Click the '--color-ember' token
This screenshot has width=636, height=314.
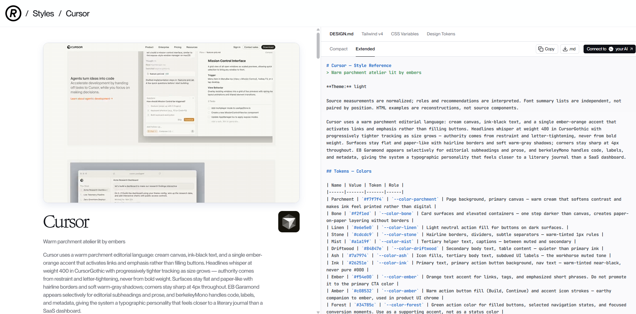point(400,277)
